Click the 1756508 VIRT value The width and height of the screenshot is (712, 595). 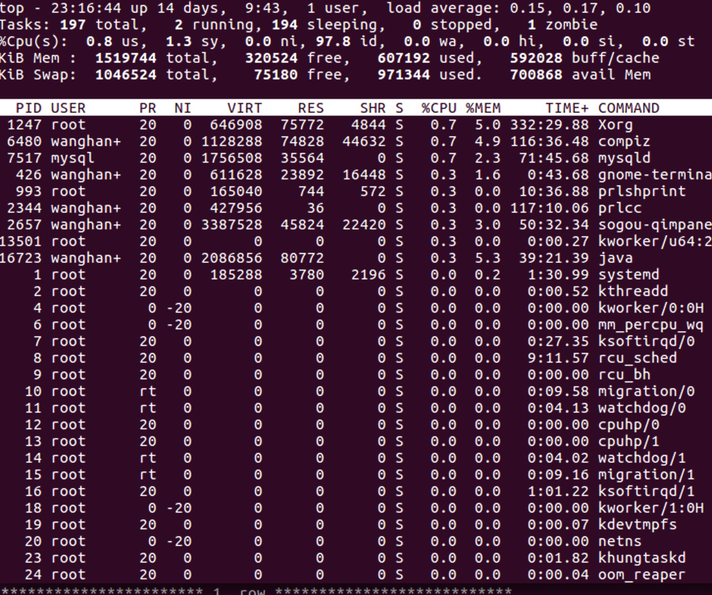pyautogui.click(x=231, y=158)
